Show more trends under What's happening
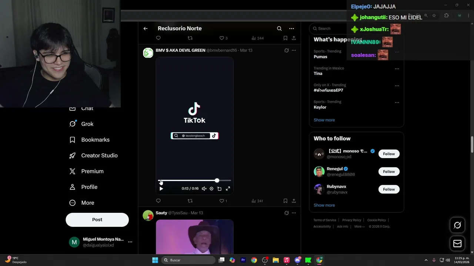This screenshot has width=474, height=266. point(324,120)
